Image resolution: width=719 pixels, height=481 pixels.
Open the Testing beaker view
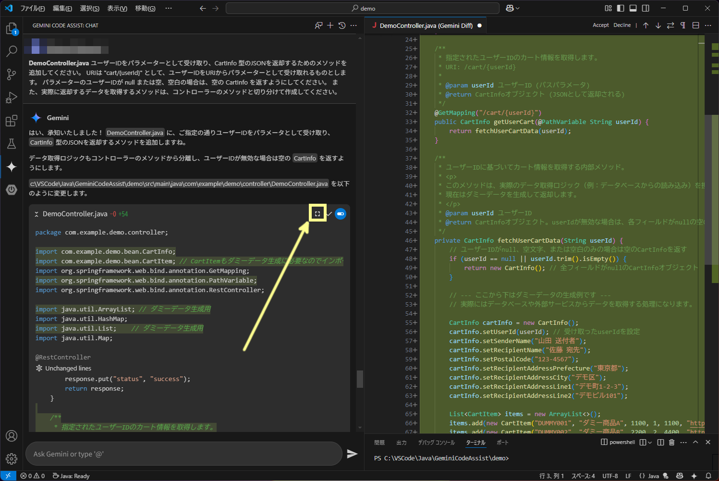click(x=12, y=144)
